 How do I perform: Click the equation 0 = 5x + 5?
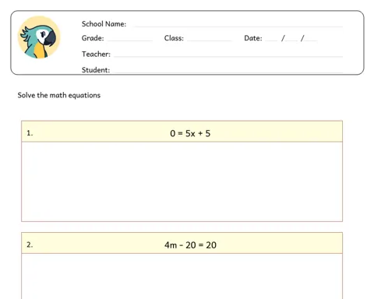(x=190, y=133)
